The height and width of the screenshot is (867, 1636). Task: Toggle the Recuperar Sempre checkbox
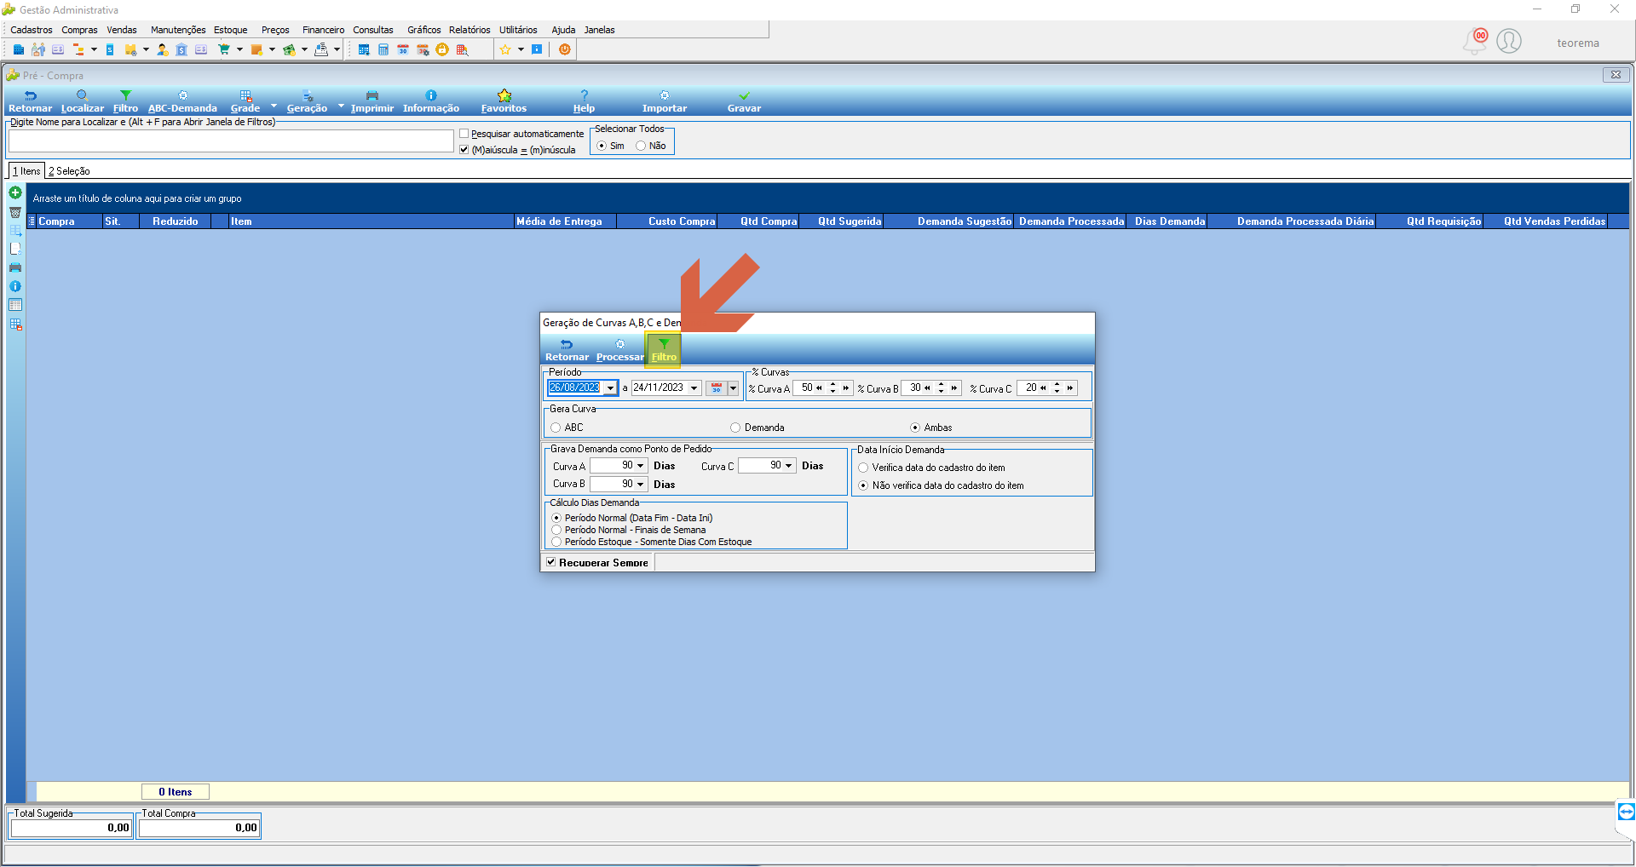pyautogui.click(x=551, y=562)
